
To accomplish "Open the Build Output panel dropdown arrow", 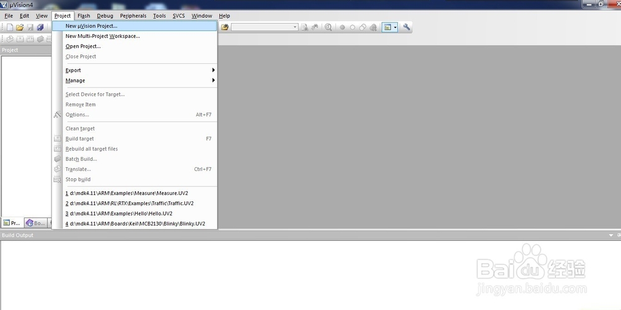I will [x=610, y=235].
